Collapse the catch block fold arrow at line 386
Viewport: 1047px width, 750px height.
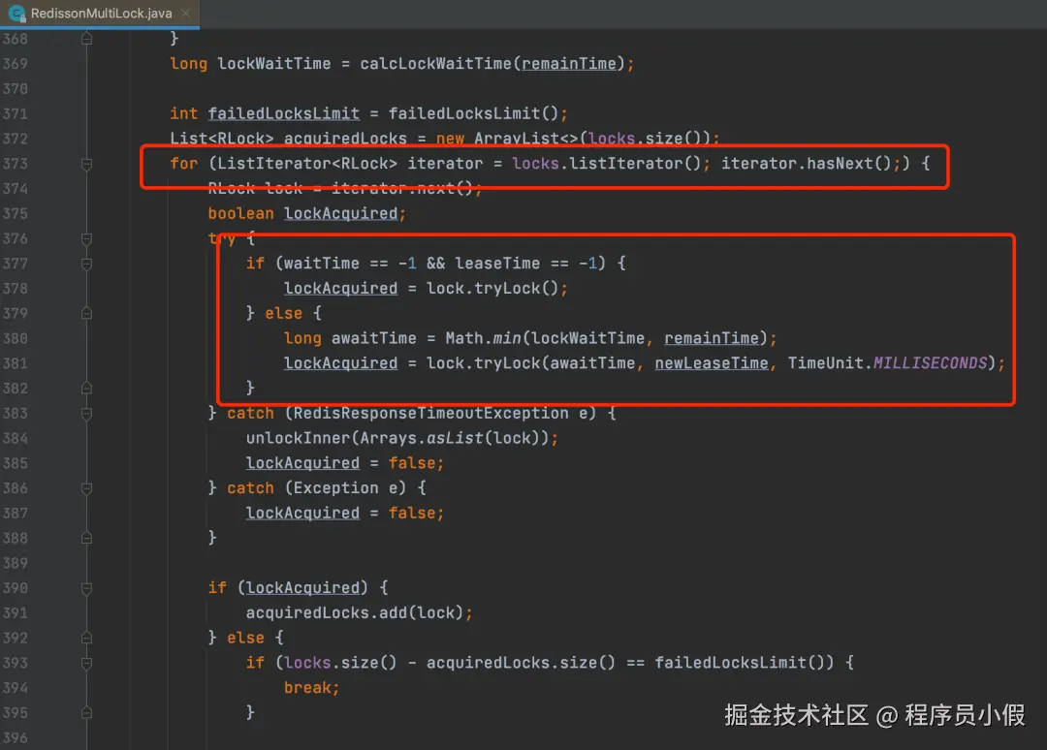85,487
